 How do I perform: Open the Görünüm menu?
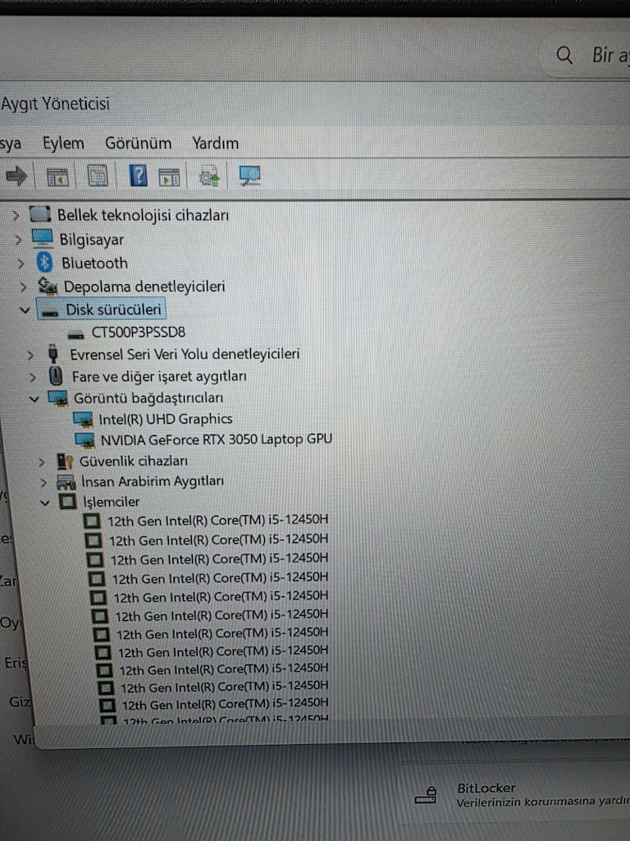click(x=138, y=143)
